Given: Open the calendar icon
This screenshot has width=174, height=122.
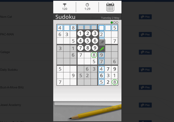Looking at the screenshot, I should 110,7.
